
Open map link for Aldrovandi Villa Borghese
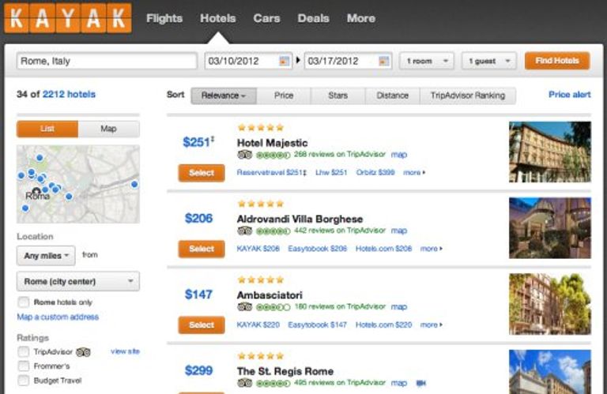398,231
